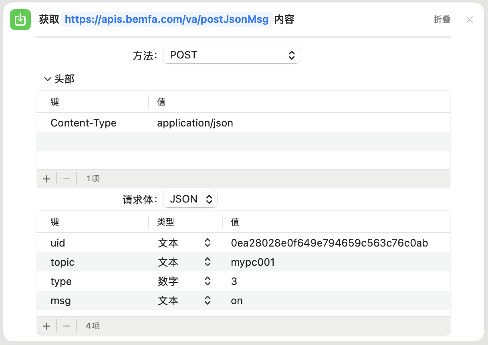Click the 折叠 collapse button
Viewport: 488px width, 345px height.
442,20
